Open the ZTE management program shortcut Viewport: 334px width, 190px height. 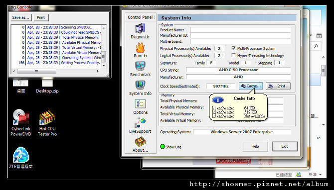pos(21,155)
